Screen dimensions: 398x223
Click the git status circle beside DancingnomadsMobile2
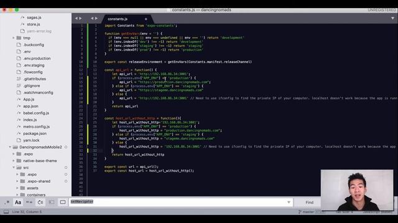point(66,147)
